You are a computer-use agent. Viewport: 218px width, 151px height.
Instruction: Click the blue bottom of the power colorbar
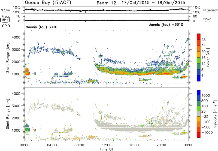tap(199, 78)
